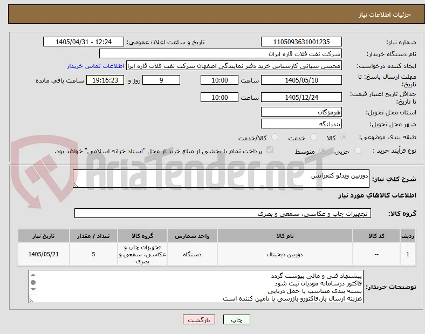425x334 pixels.
Task: Click the buyer notes scroll down arrow
Action: [33, 290]
